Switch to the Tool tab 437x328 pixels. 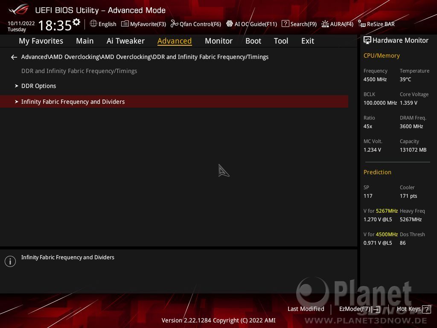[x=281, y=41]
